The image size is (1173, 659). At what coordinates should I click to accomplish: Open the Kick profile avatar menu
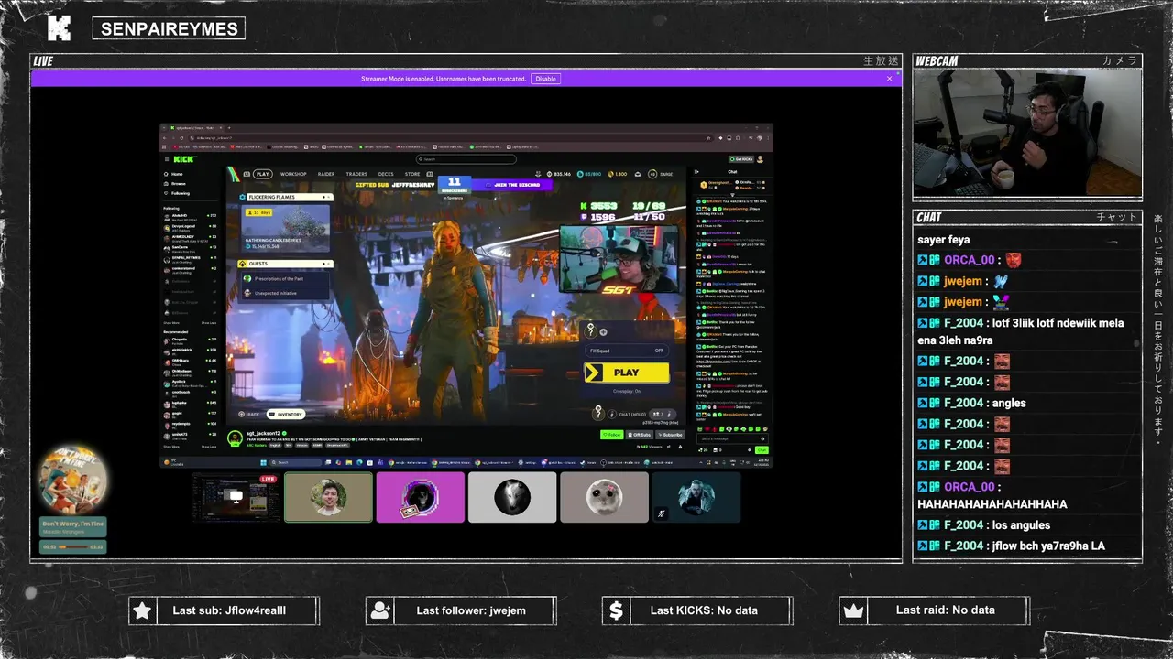pyautogui.click(x=760, y=159)
